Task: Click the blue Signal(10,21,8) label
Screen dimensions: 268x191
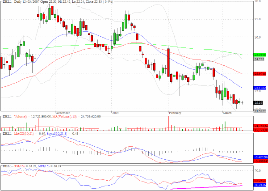Action: point(57,133)
